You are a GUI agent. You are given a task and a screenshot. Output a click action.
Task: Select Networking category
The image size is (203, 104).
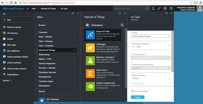[57, 54]
